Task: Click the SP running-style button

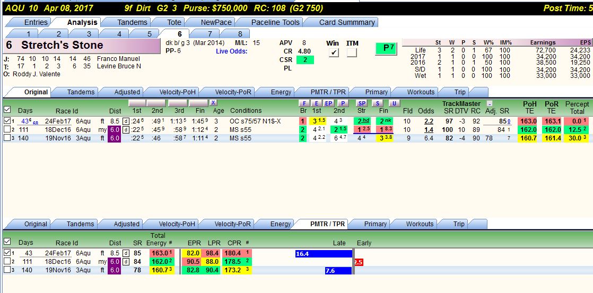Action: (x=362, y=103)
